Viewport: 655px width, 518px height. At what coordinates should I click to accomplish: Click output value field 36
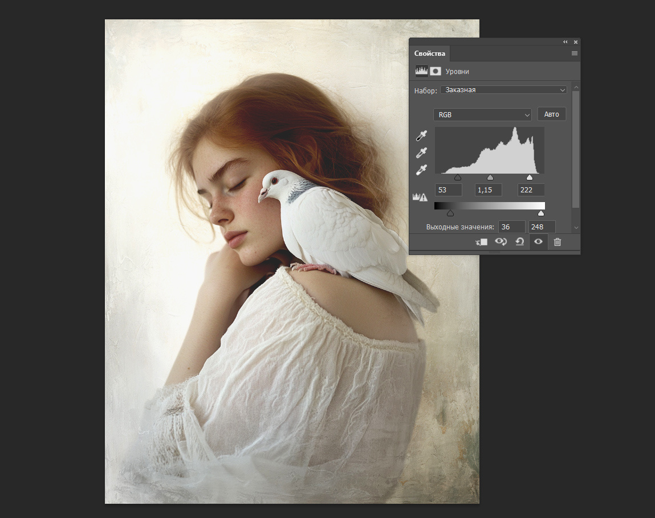512,227
